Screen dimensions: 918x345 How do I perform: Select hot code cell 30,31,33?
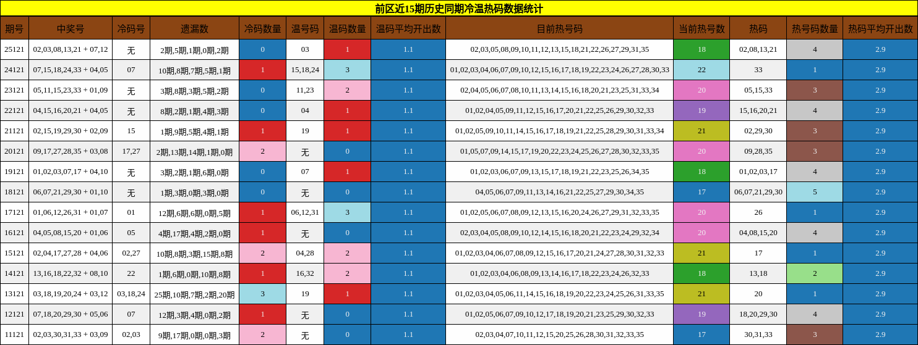click(758, 335)
